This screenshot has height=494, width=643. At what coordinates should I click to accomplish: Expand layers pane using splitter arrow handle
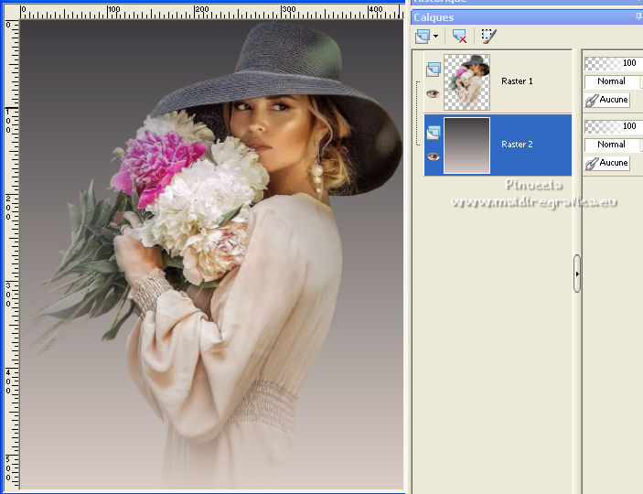pyautogui.click(x=577, y=274)
